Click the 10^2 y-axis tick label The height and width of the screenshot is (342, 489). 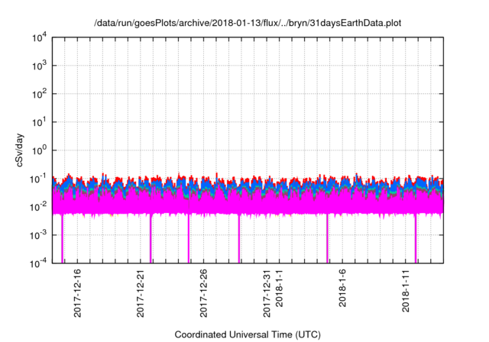coord(40,94)
